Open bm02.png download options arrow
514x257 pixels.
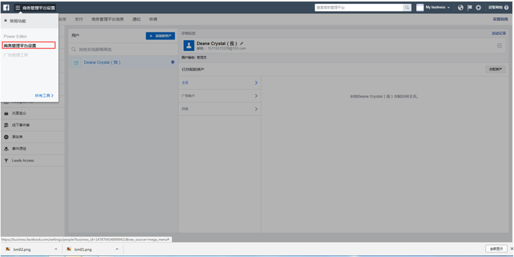[x=56, y=249]
